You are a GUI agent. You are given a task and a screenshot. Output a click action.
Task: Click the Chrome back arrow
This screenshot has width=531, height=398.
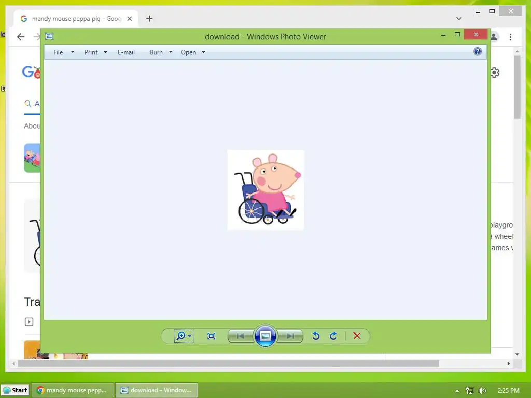[x=21, y=37]
